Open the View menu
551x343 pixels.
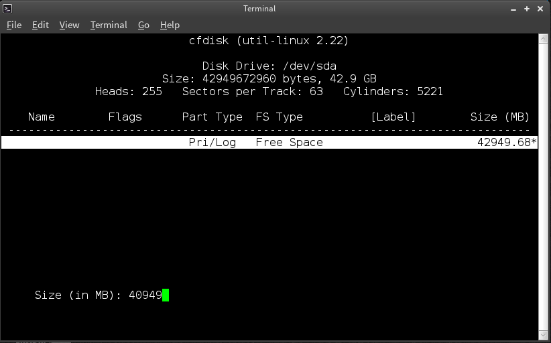(x=69, y=25)
